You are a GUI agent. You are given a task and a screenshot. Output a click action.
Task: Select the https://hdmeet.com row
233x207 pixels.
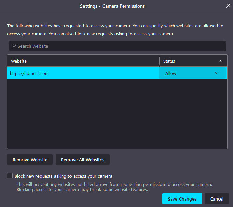(117, 73)
